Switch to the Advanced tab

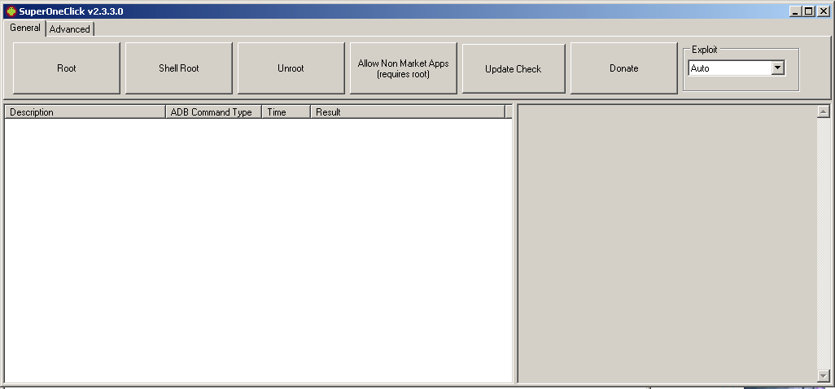point(70,29)
